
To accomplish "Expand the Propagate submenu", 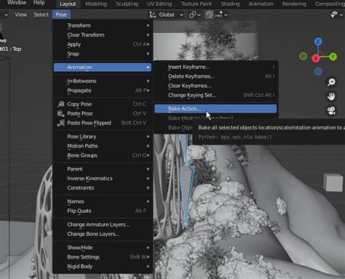I will [x=103, y=90].
